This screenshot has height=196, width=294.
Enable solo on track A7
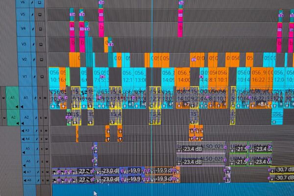click(x=41, y=171)
